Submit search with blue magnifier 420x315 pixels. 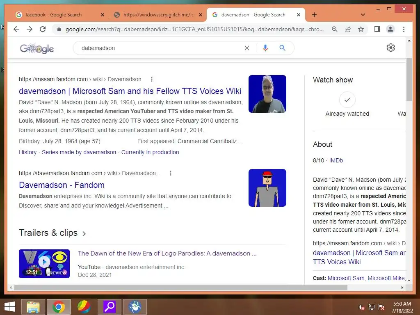(282, 48)
